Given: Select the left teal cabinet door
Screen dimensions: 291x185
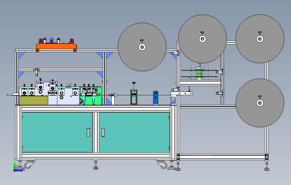Looking at the screenshot, I should pyautogui.click(x=57, y=132).
